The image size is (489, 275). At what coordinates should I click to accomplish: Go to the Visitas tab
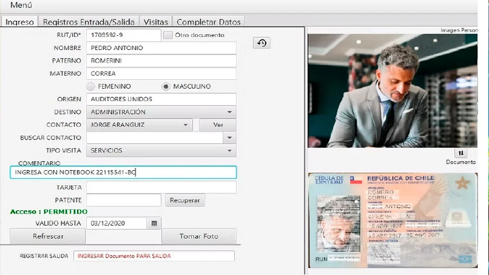pos(156,22)
